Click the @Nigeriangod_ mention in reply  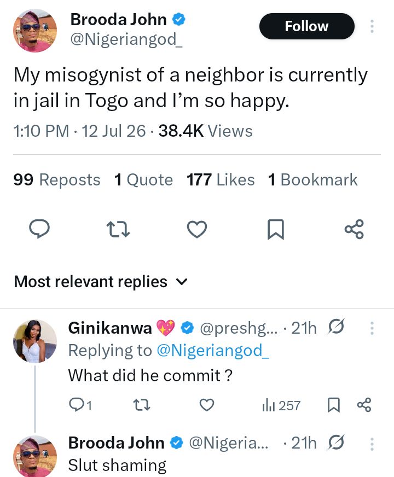[213, 351]
